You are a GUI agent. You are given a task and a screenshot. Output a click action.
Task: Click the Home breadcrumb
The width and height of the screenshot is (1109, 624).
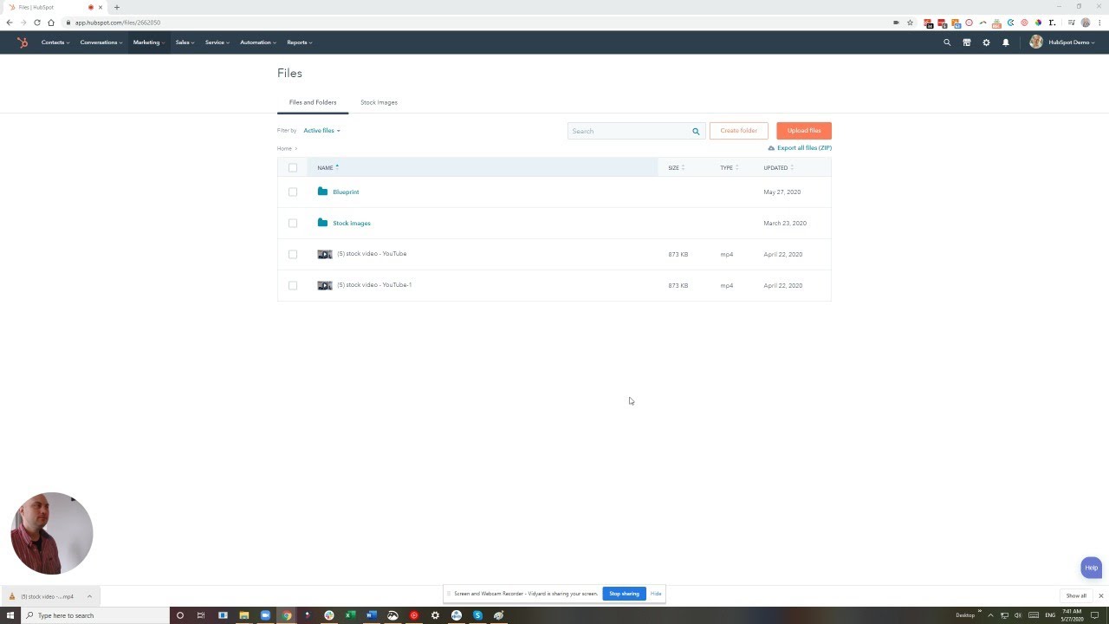point(284,148)
